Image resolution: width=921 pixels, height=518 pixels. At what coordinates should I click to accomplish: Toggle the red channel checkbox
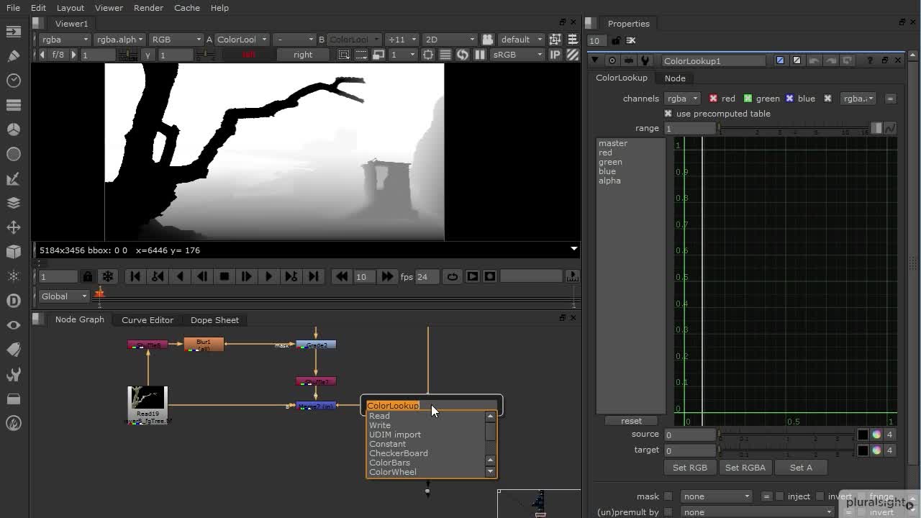[713, 99]
